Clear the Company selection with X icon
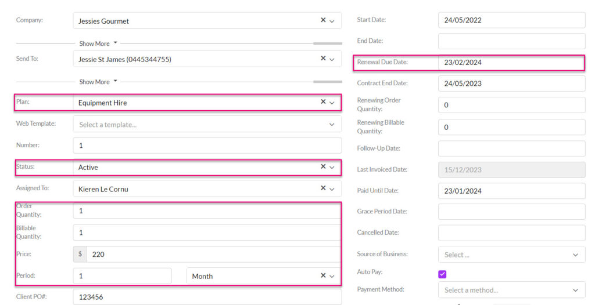595x305 pixels. coord(323,20)
